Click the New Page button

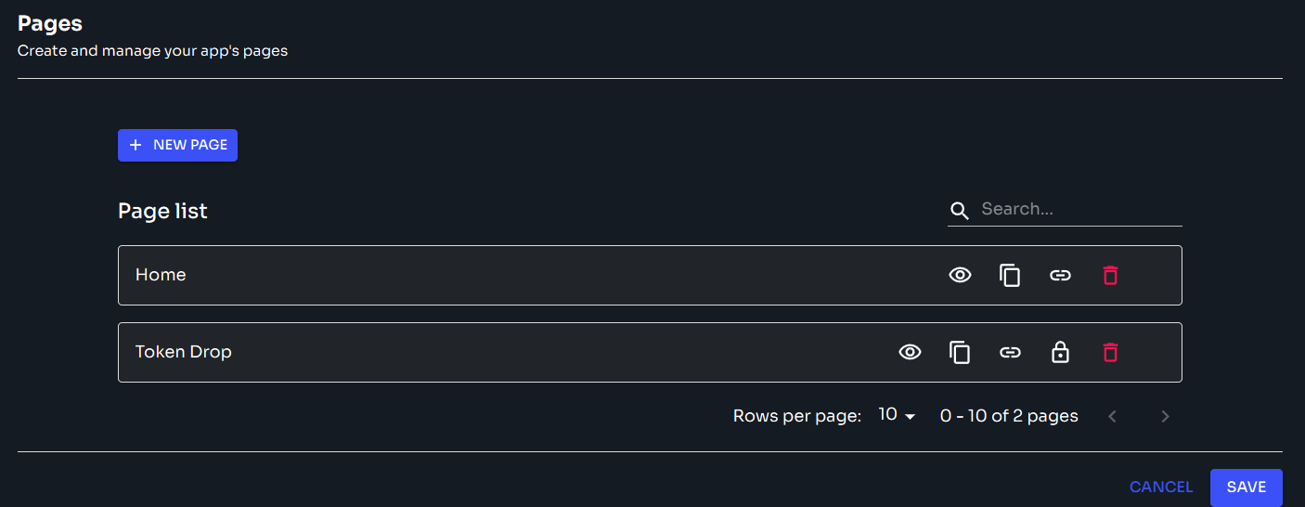pyautogui.click(x=177, y=145)
